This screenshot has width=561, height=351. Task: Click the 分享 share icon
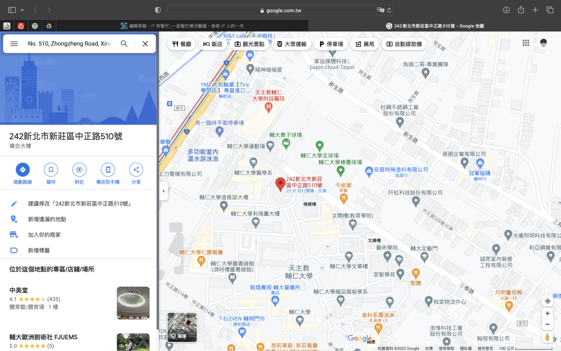136,169
